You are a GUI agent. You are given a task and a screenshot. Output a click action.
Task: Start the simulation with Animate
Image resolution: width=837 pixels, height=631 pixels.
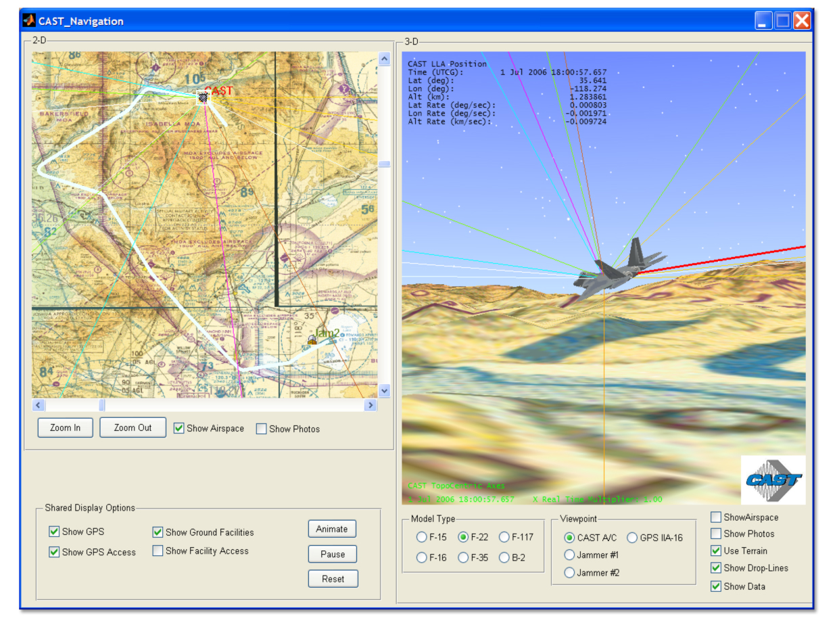click(332, 529)
